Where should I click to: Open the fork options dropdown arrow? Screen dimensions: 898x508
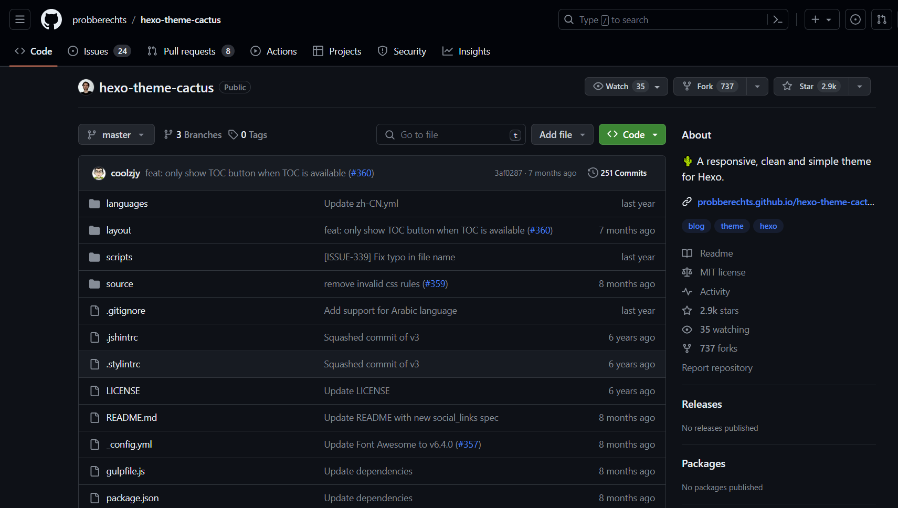tap(757, 86)
